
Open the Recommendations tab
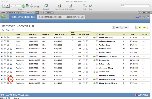(x=50, y=17)
